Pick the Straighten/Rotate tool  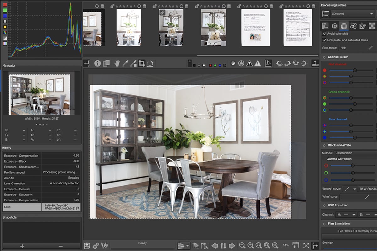coord(150,63)
